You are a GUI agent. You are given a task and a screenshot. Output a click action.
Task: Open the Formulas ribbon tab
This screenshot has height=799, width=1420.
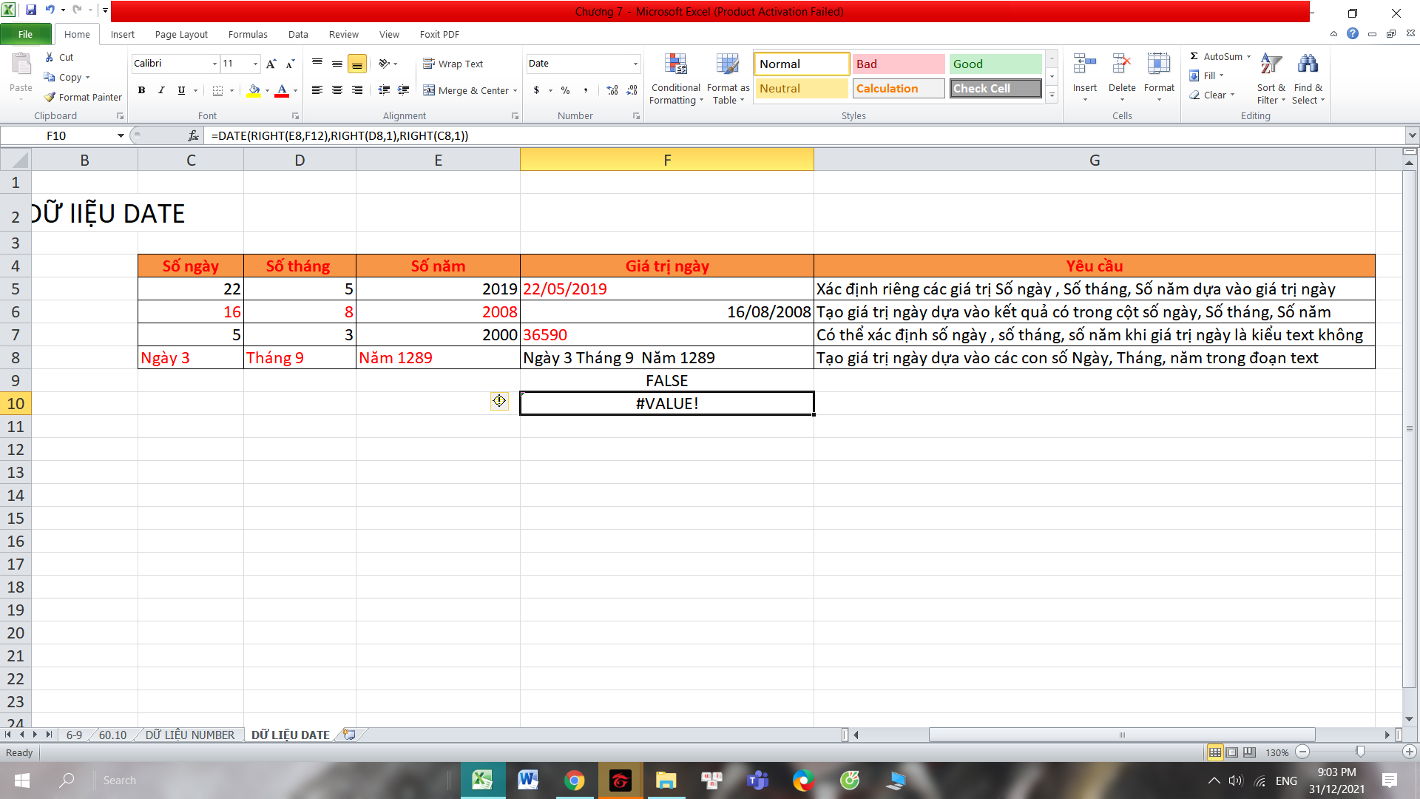248,34
